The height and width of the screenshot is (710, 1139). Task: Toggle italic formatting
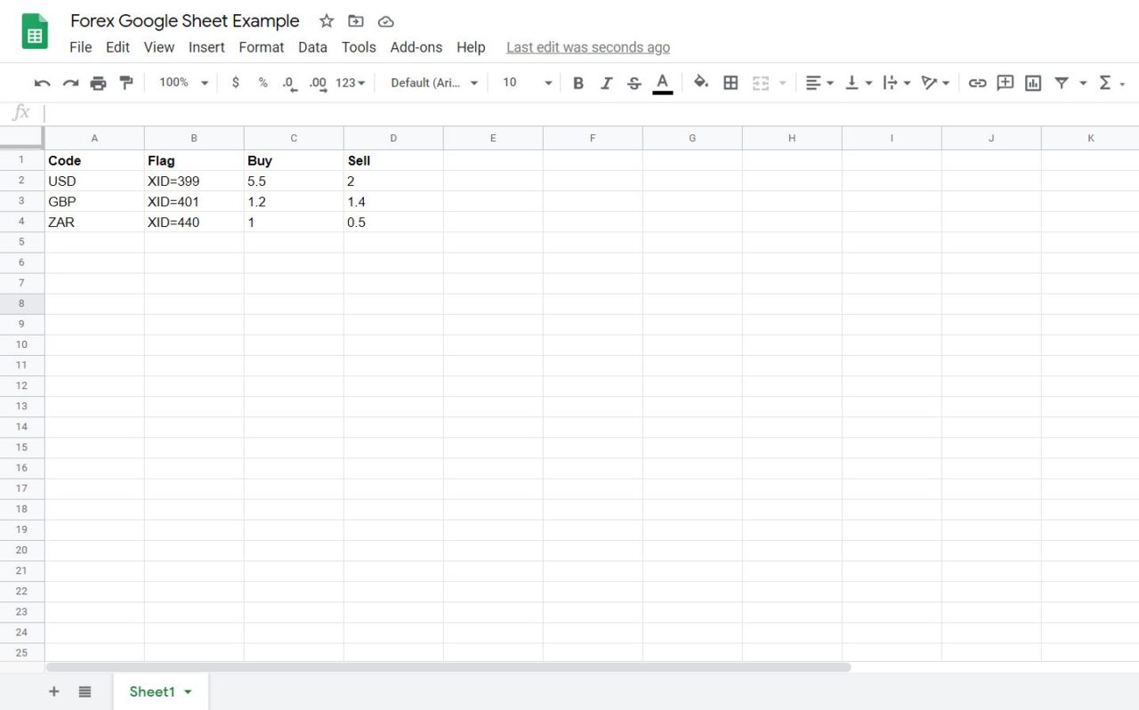click(606, 82)
